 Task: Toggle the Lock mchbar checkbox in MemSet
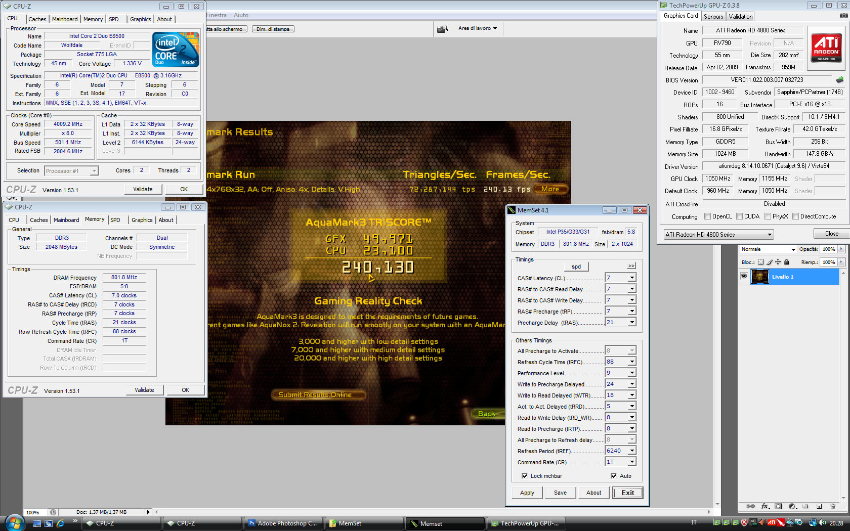click(x=525, y=476)
